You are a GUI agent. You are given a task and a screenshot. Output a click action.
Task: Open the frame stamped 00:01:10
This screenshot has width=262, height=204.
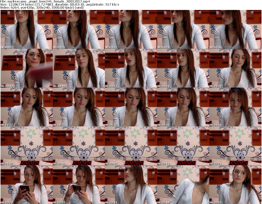coord(235,68)
